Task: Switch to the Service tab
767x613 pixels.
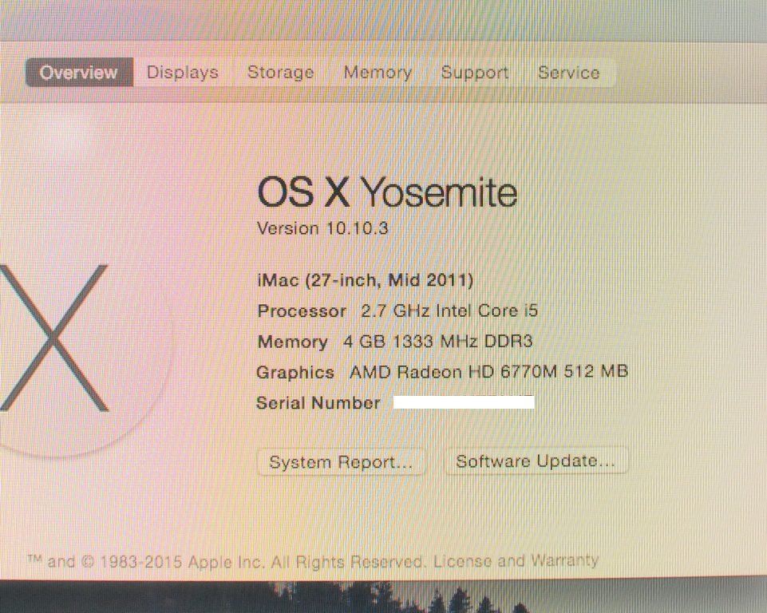Action: pos(568,73)
